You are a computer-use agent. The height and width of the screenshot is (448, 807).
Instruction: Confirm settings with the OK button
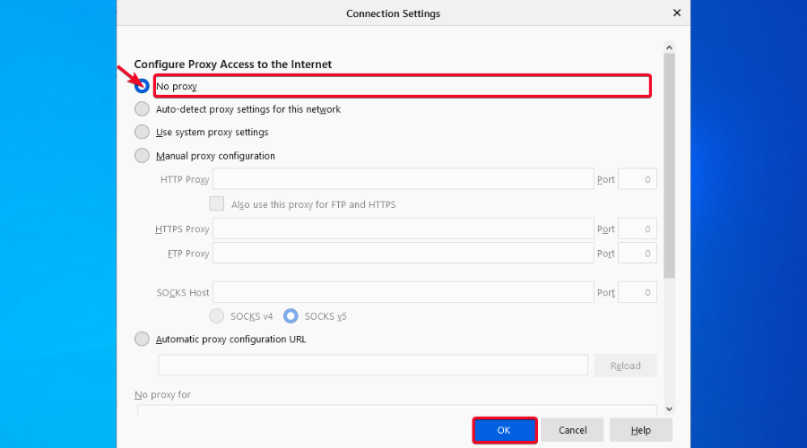[504, 430]
